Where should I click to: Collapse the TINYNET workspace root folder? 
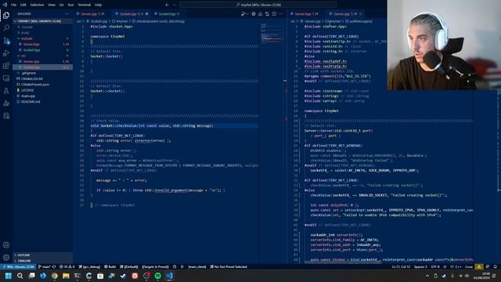click(x=42, y=21)
